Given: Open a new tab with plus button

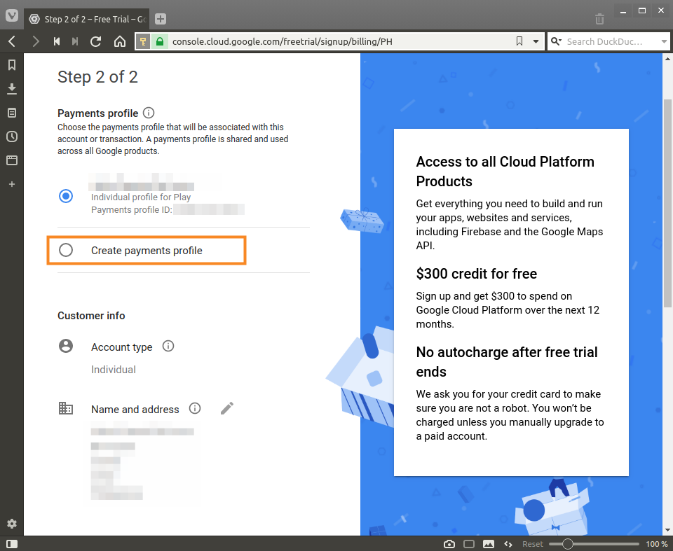Looking at the screenshot, I should click(160, 19).
